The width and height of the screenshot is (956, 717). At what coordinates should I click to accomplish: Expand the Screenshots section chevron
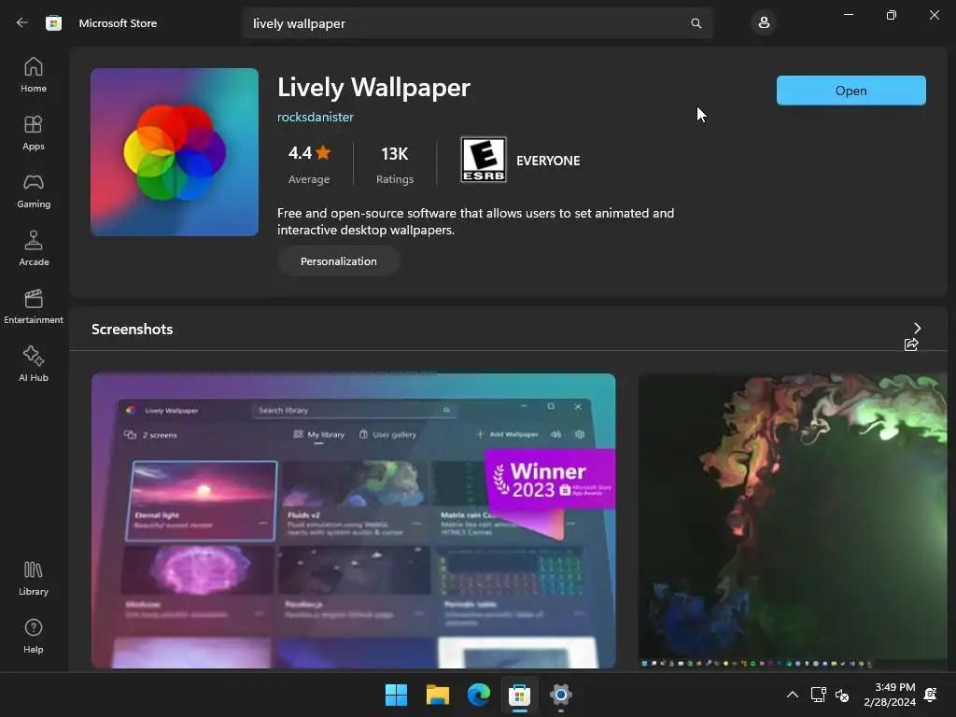(x=917, y=328)
